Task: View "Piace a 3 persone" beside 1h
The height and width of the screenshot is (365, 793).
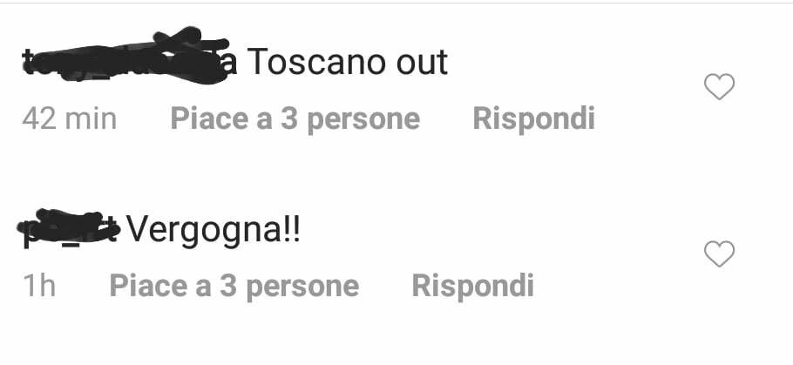Action: pos(234,287)
